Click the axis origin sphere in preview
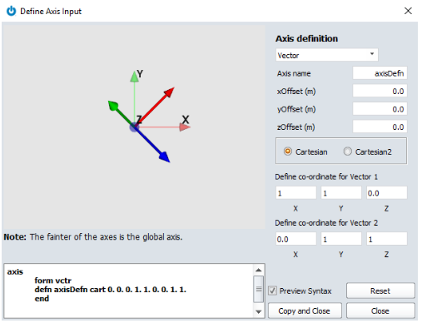 point(134,127)
